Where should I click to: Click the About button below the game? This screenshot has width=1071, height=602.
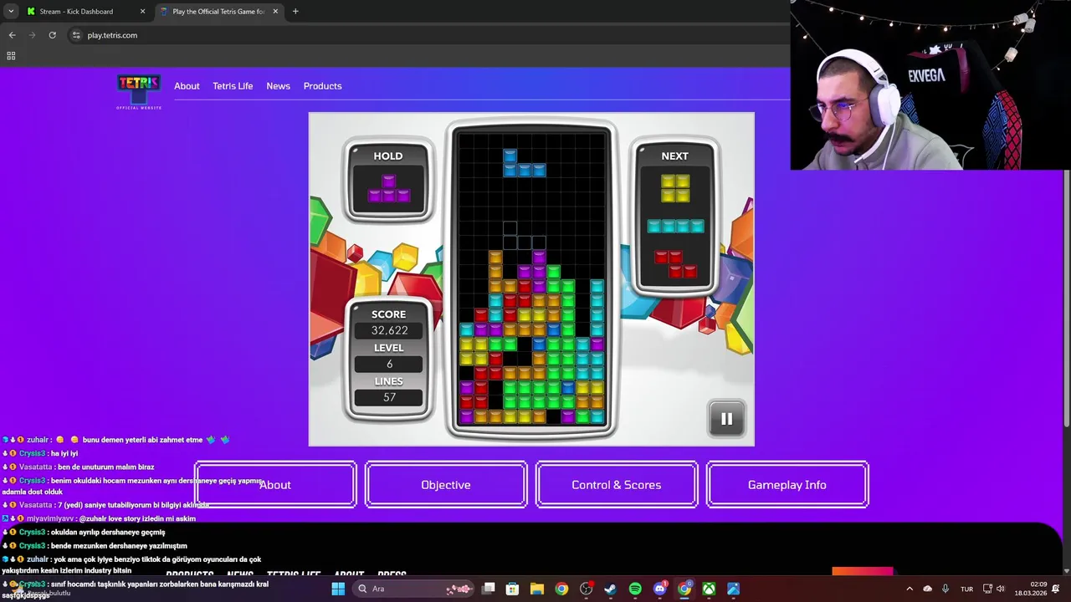pos(275,485)
